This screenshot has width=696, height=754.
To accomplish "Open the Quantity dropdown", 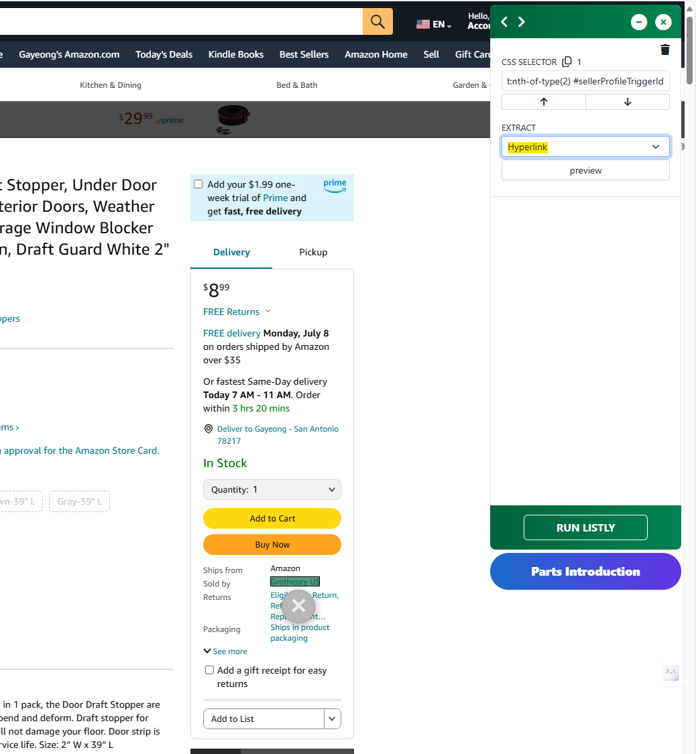I will (272, 489).
